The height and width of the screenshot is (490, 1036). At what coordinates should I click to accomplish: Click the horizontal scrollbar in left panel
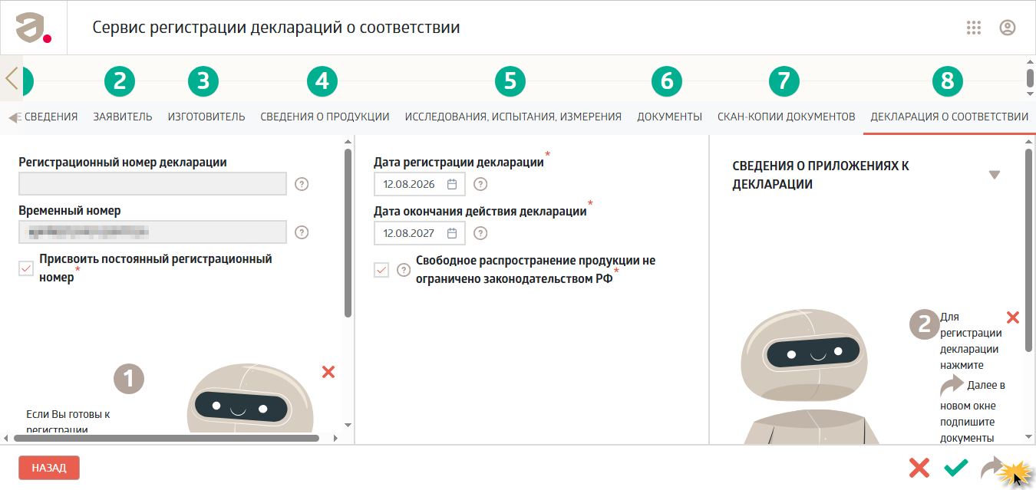(x=166, y=439)
